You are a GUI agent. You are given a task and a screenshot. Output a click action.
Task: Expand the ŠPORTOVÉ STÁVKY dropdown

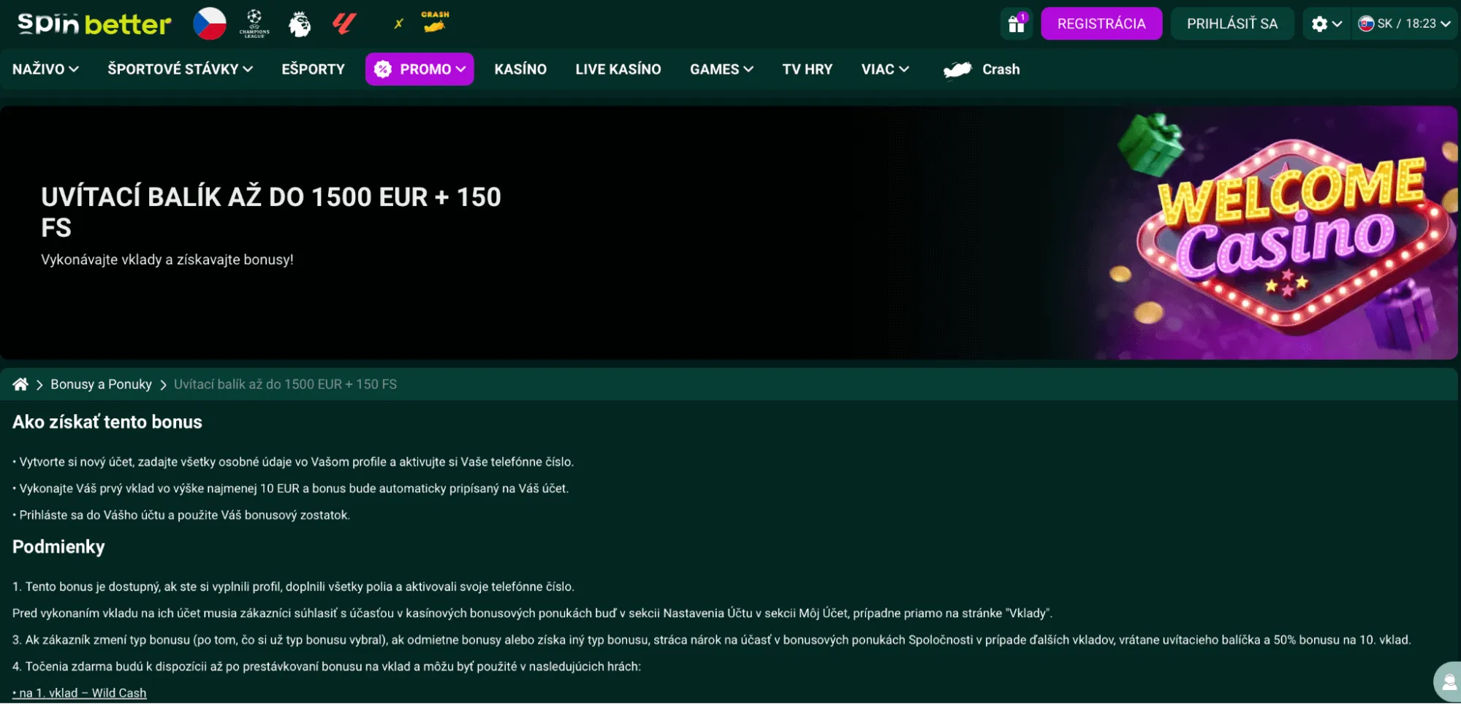tap(180, 69)
